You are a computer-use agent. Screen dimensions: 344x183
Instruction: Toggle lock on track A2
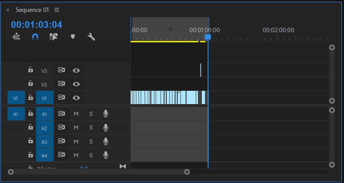(x=30, y=127)
